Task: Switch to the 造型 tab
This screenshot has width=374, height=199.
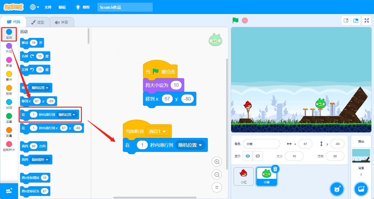Action: click(38, 22)
